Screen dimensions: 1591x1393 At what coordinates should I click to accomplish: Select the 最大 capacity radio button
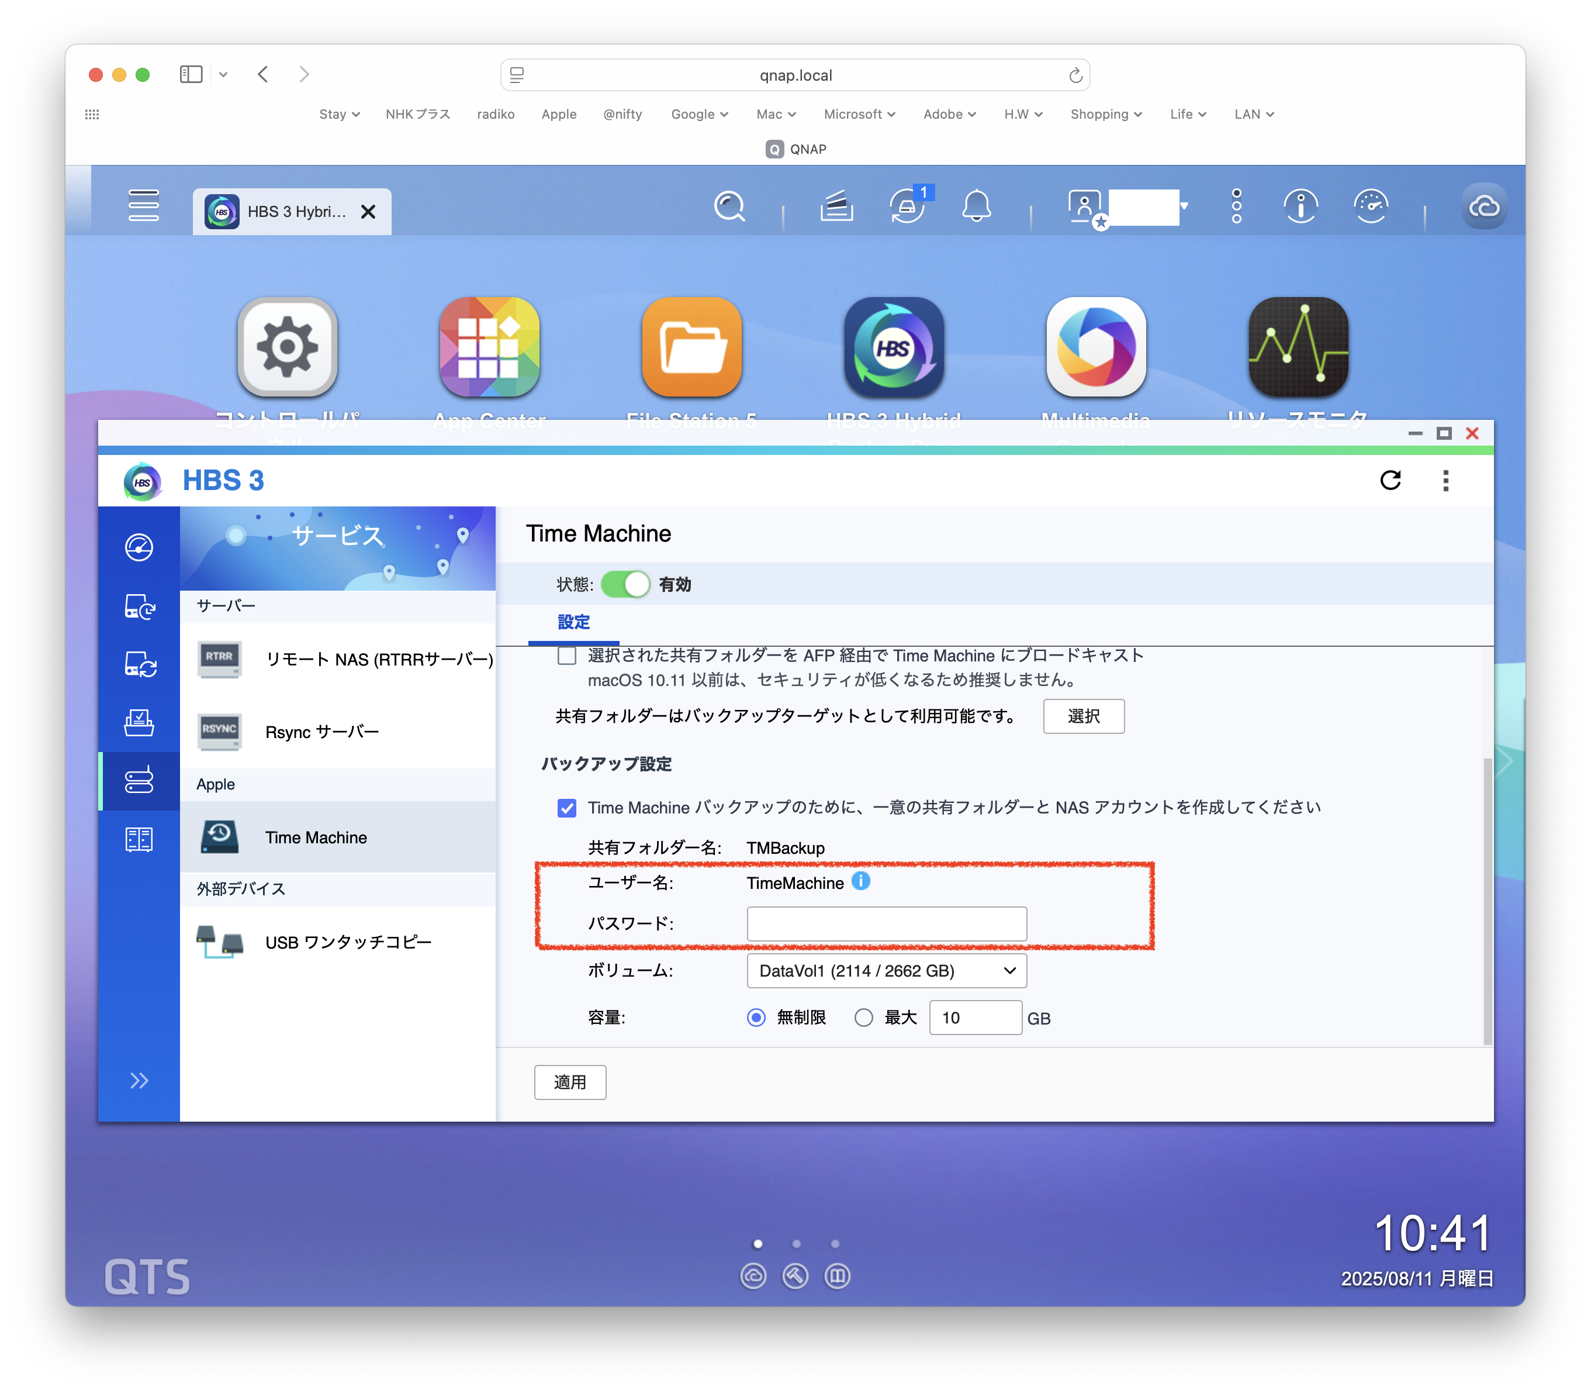863,1018
